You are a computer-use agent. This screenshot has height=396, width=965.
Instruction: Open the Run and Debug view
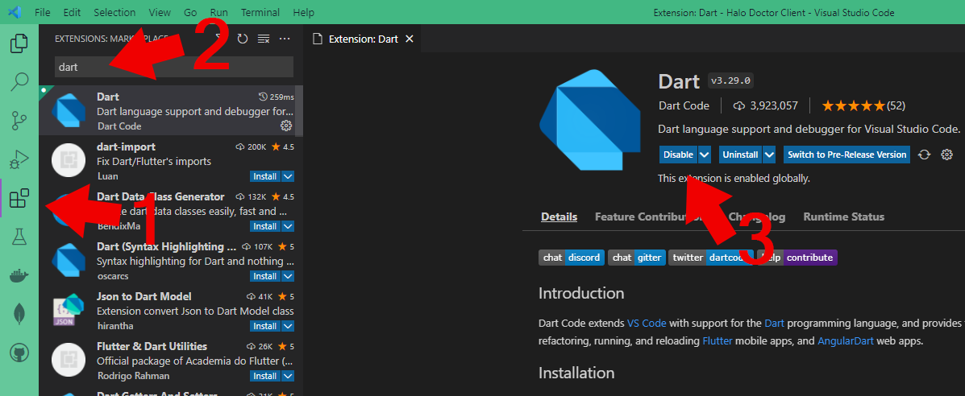coord(19,159)
